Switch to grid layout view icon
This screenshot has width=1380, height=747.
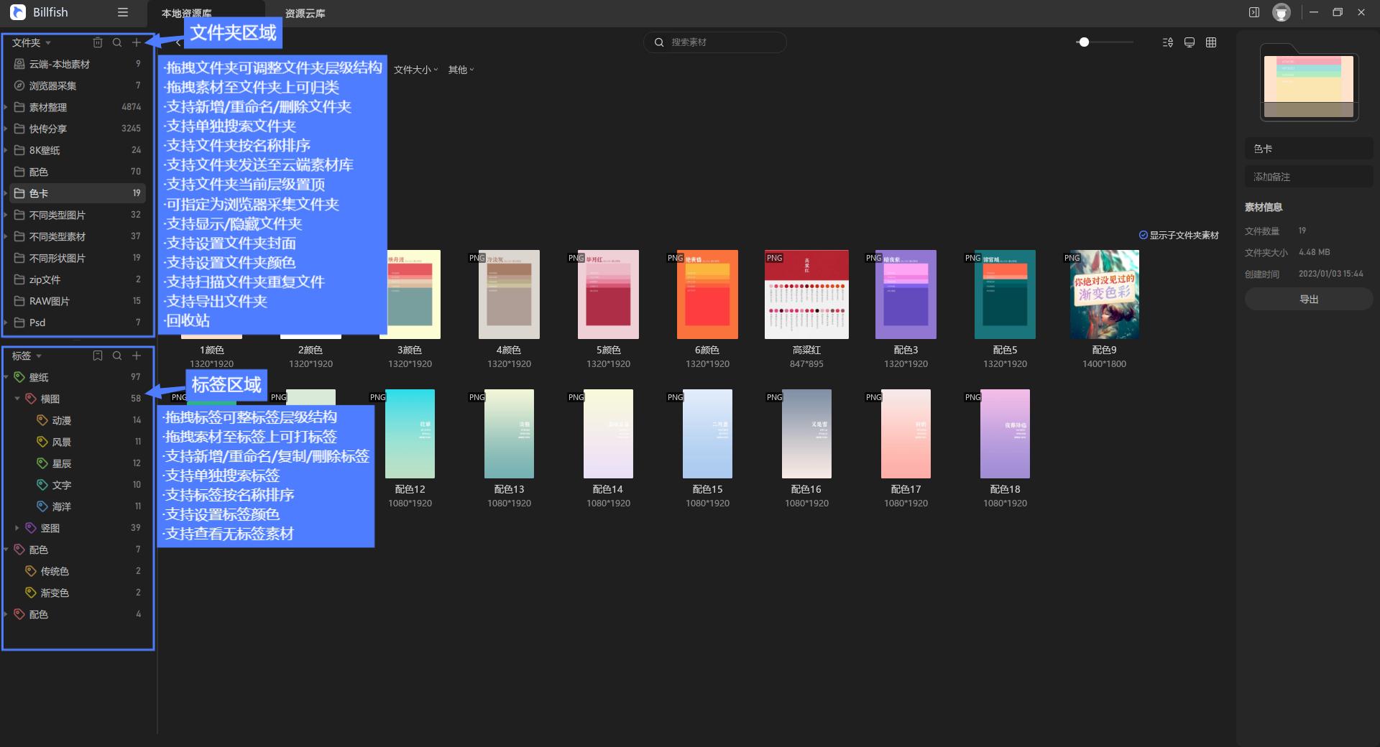click(x=1211, y=42)
